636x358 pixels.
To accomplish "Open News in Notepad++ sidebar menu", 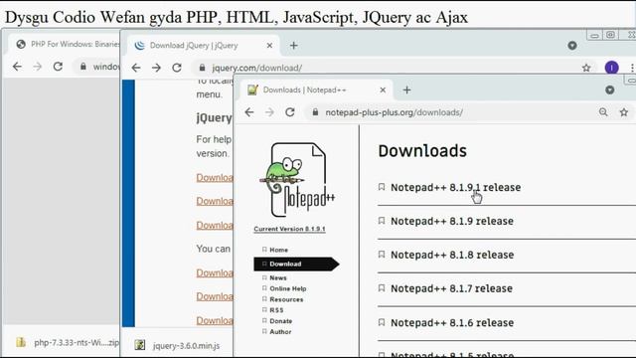I will click(278, 278).
